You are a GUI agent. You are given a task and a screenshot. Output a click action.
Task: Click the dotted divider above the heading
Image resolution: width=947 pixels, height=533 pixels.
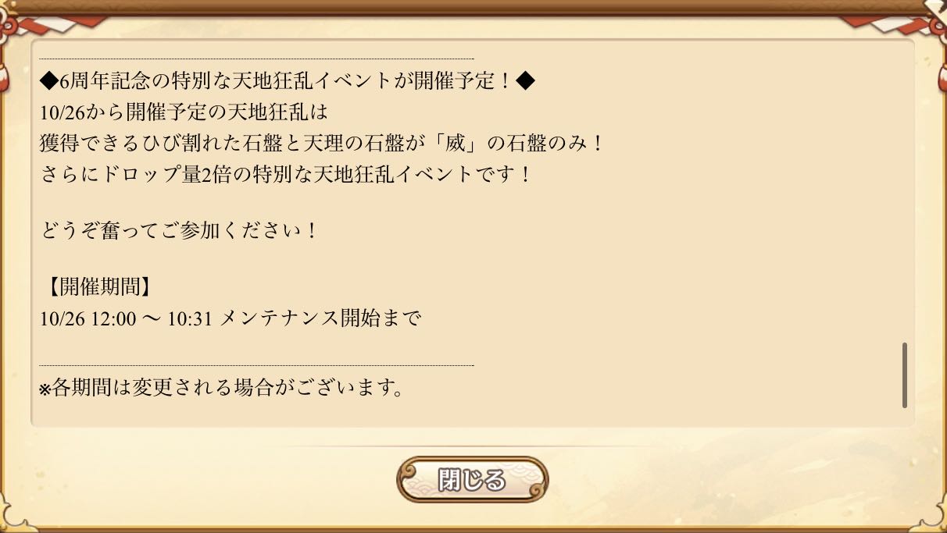[256, 59]
